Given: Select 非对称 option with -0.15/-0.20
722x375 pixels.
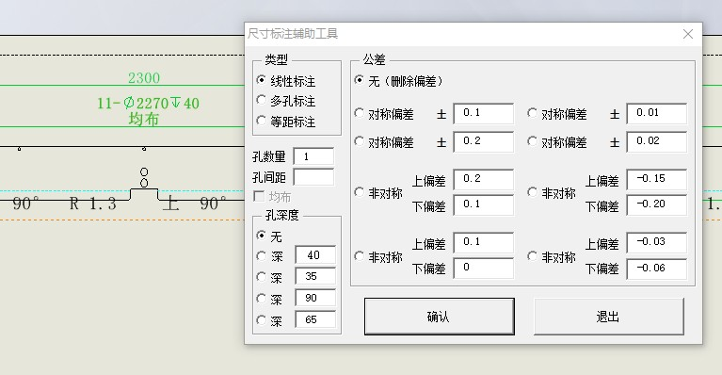Looking at the screenshot, I should click(532, 192).
